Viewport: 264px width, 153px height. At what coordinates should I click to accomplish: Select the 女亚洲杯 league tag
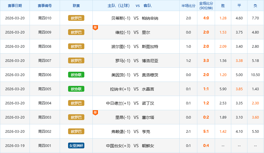coord(76,145)
